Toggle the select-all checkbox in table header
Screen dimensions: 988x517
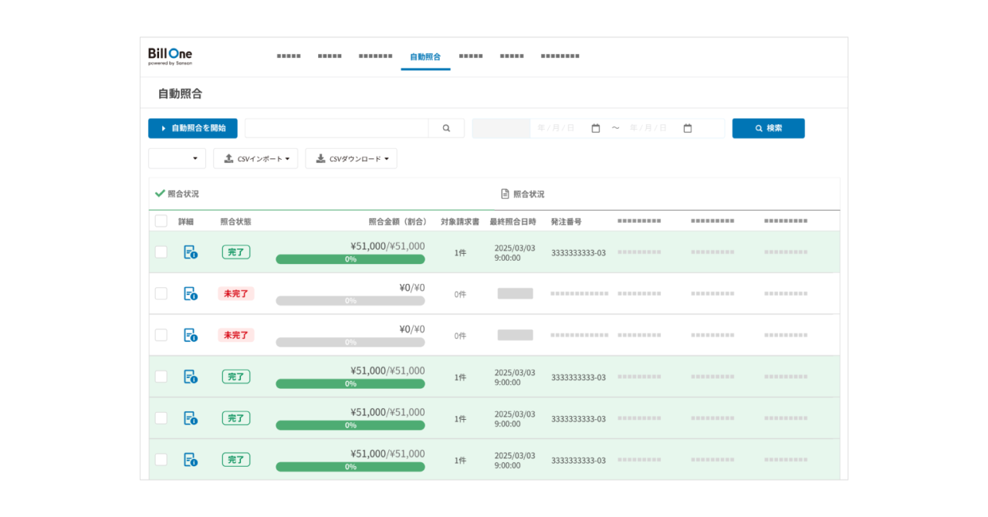161,221
